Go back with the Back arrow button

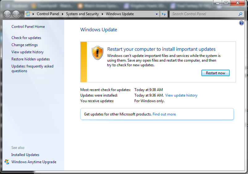click(x=7, y=14)
